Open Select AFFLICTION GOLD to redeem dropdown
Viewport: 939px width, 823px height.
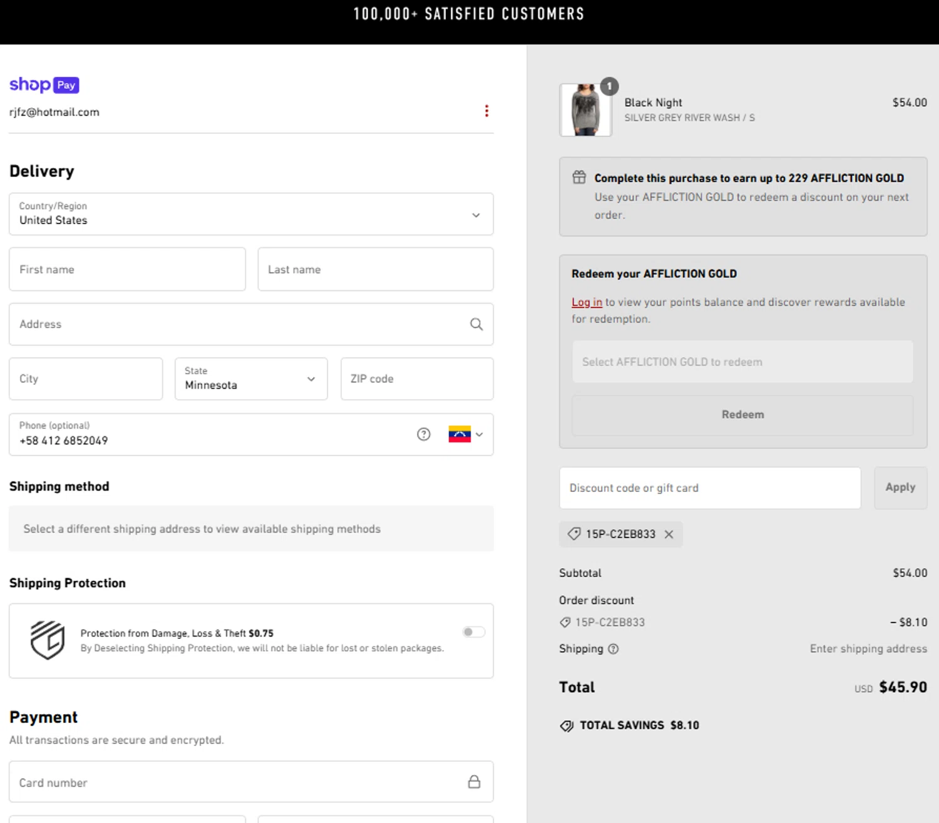point(742,362)
